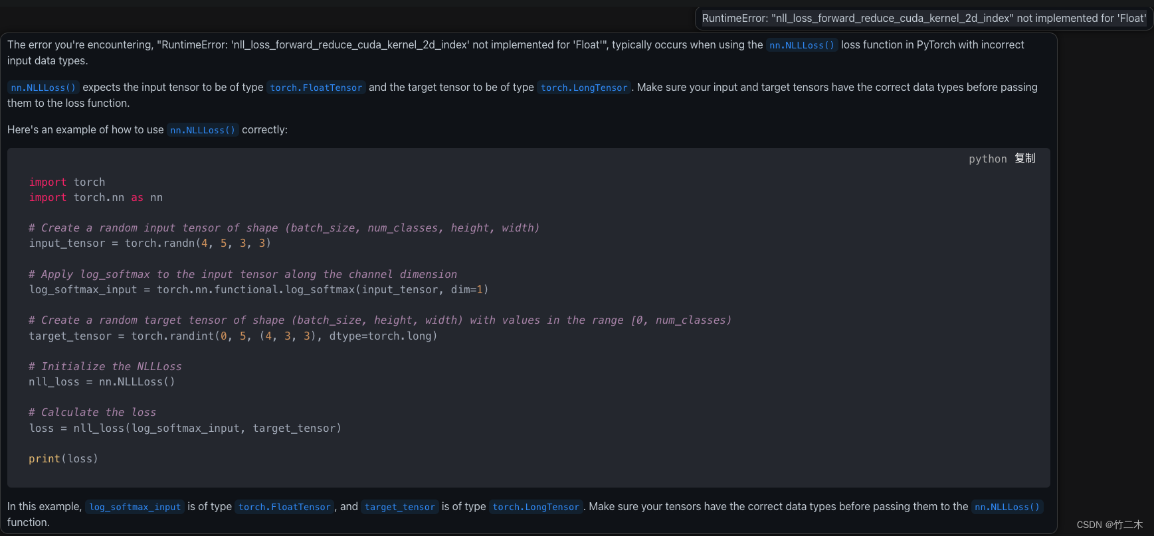Image resolution: width=1154 pixels, height=536 pixels.
Task: Click the 'Calculate the loss' comment
Action: (92, 413)
